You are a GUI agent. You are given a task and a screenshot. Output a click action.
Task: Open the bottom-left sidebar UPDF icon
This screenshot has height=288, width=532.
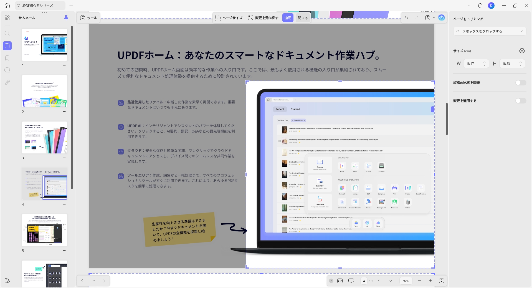coord(7,281)
